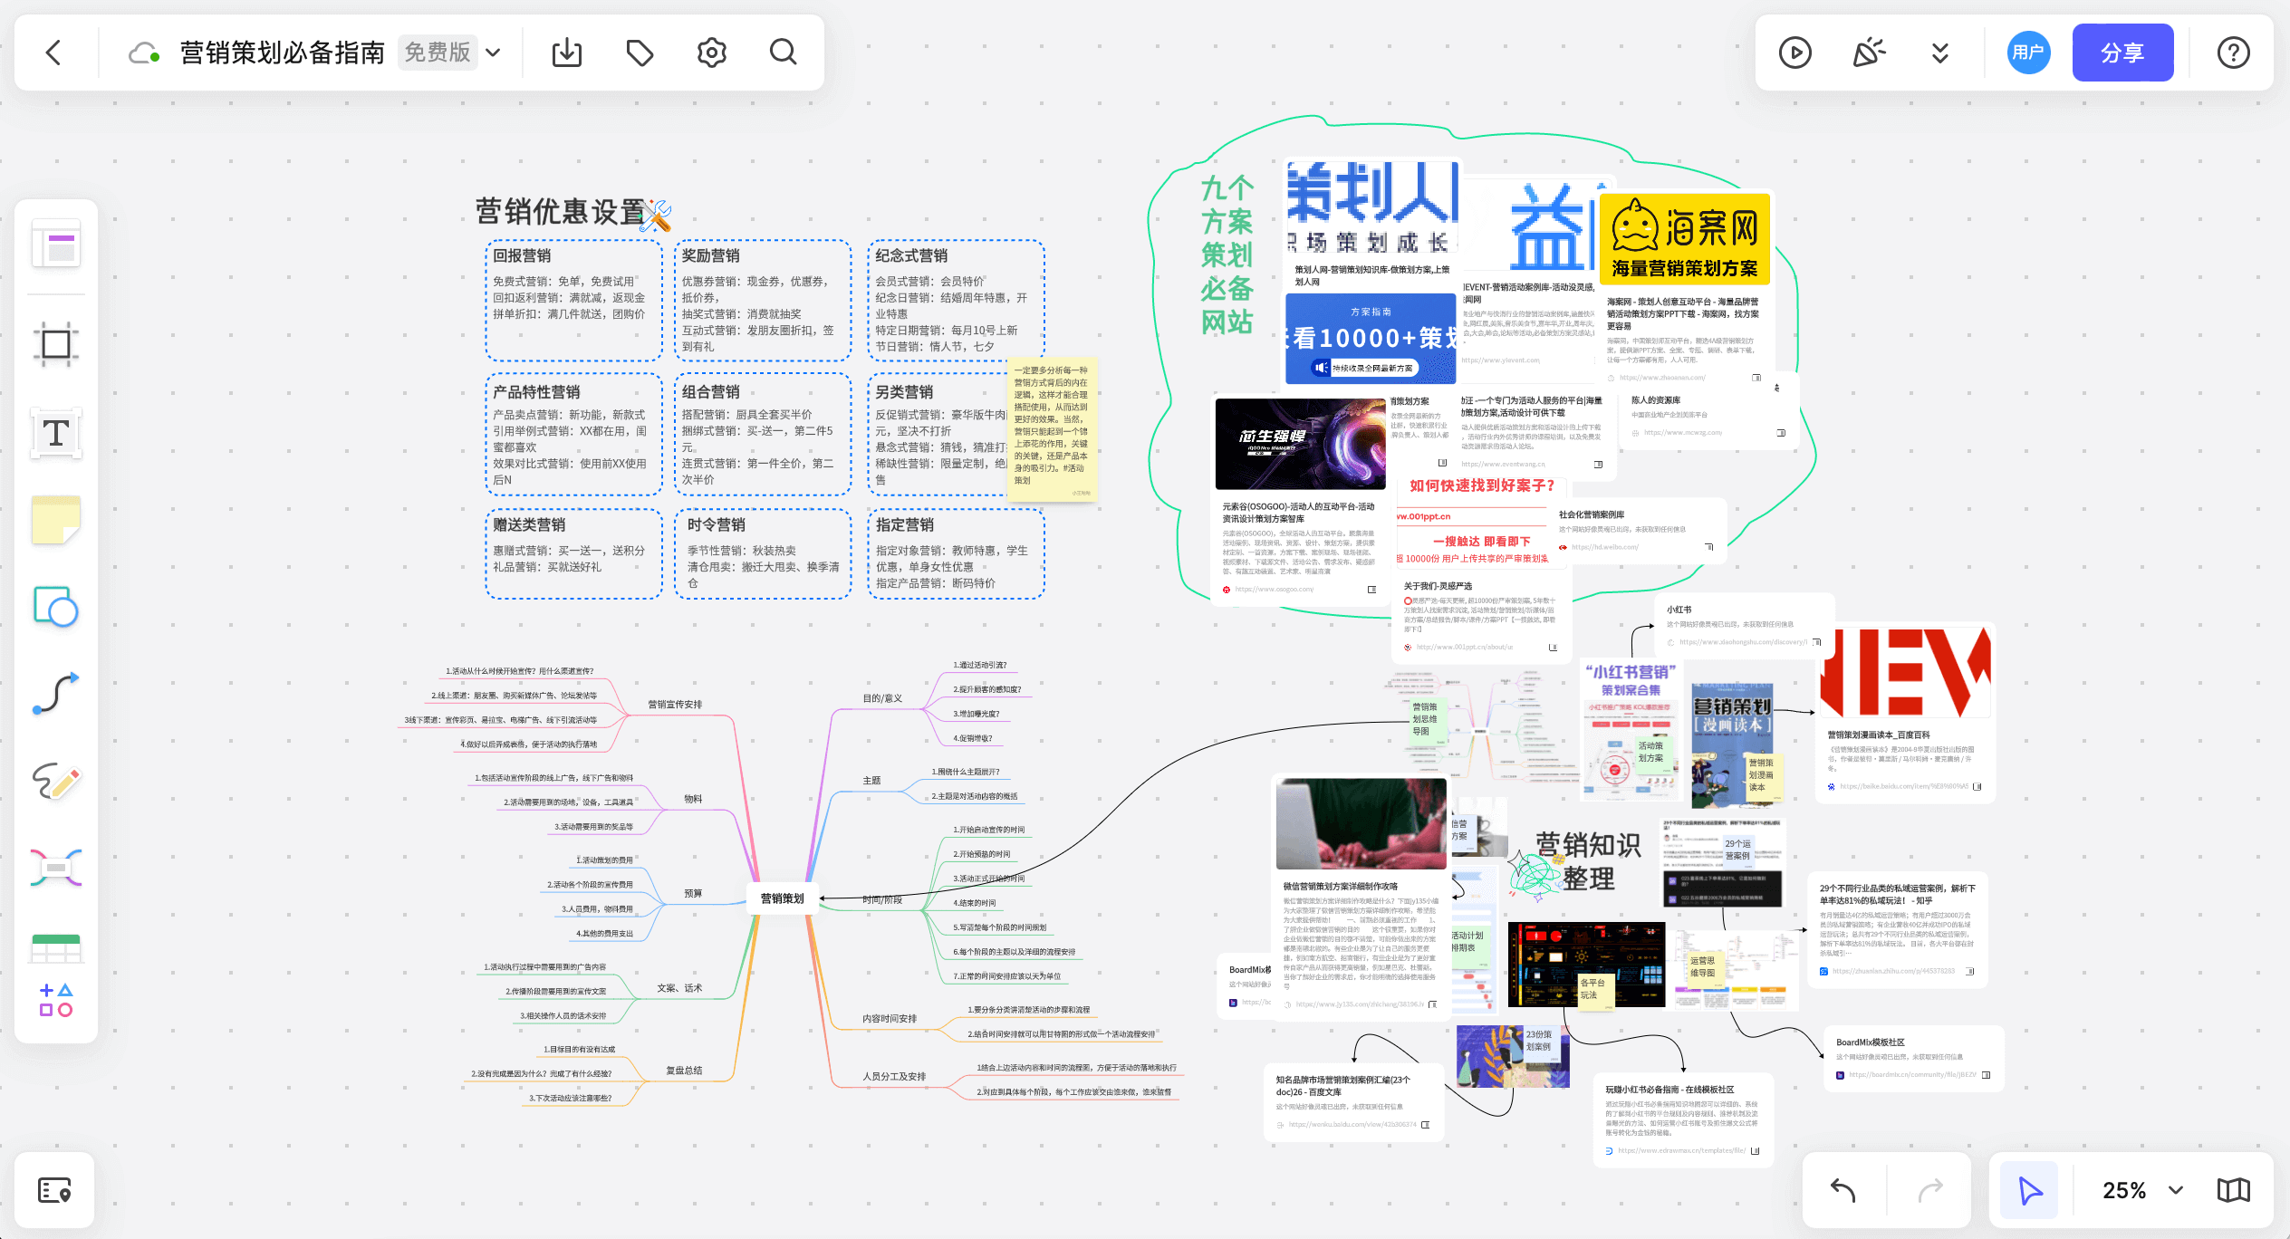Open the tag icon in header
The image size is (2290, 1239).
coord(640,53)
